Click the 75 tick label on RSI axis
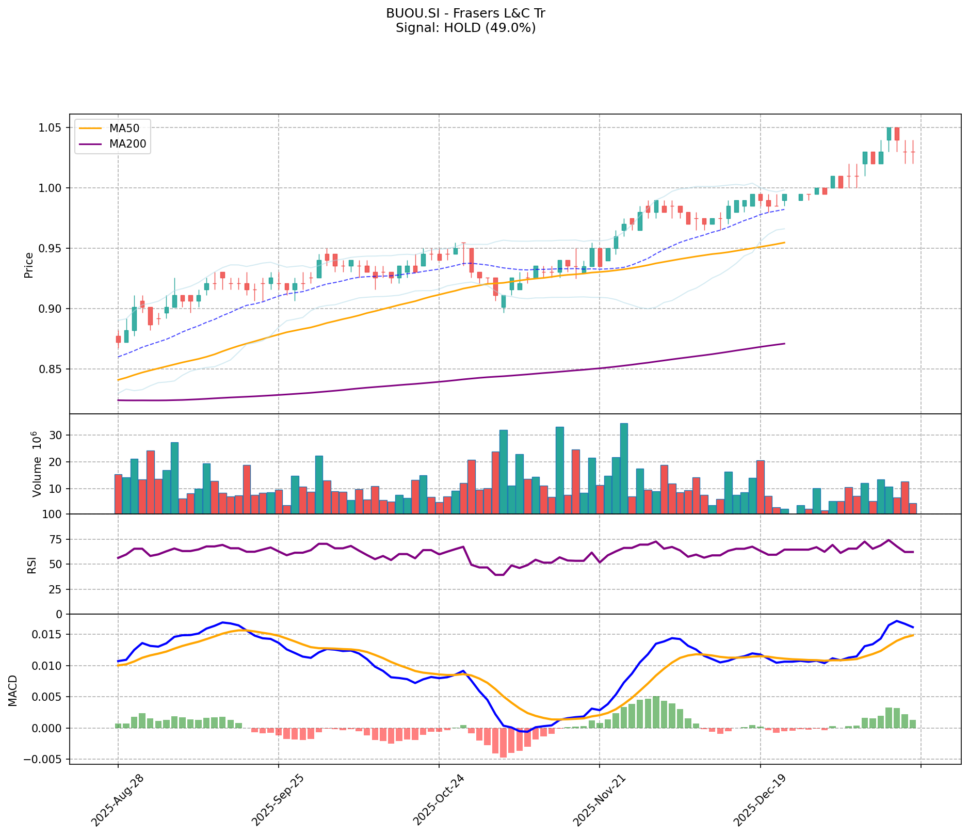969x836 pixels. pyautogui.click(x=55, y=540)
